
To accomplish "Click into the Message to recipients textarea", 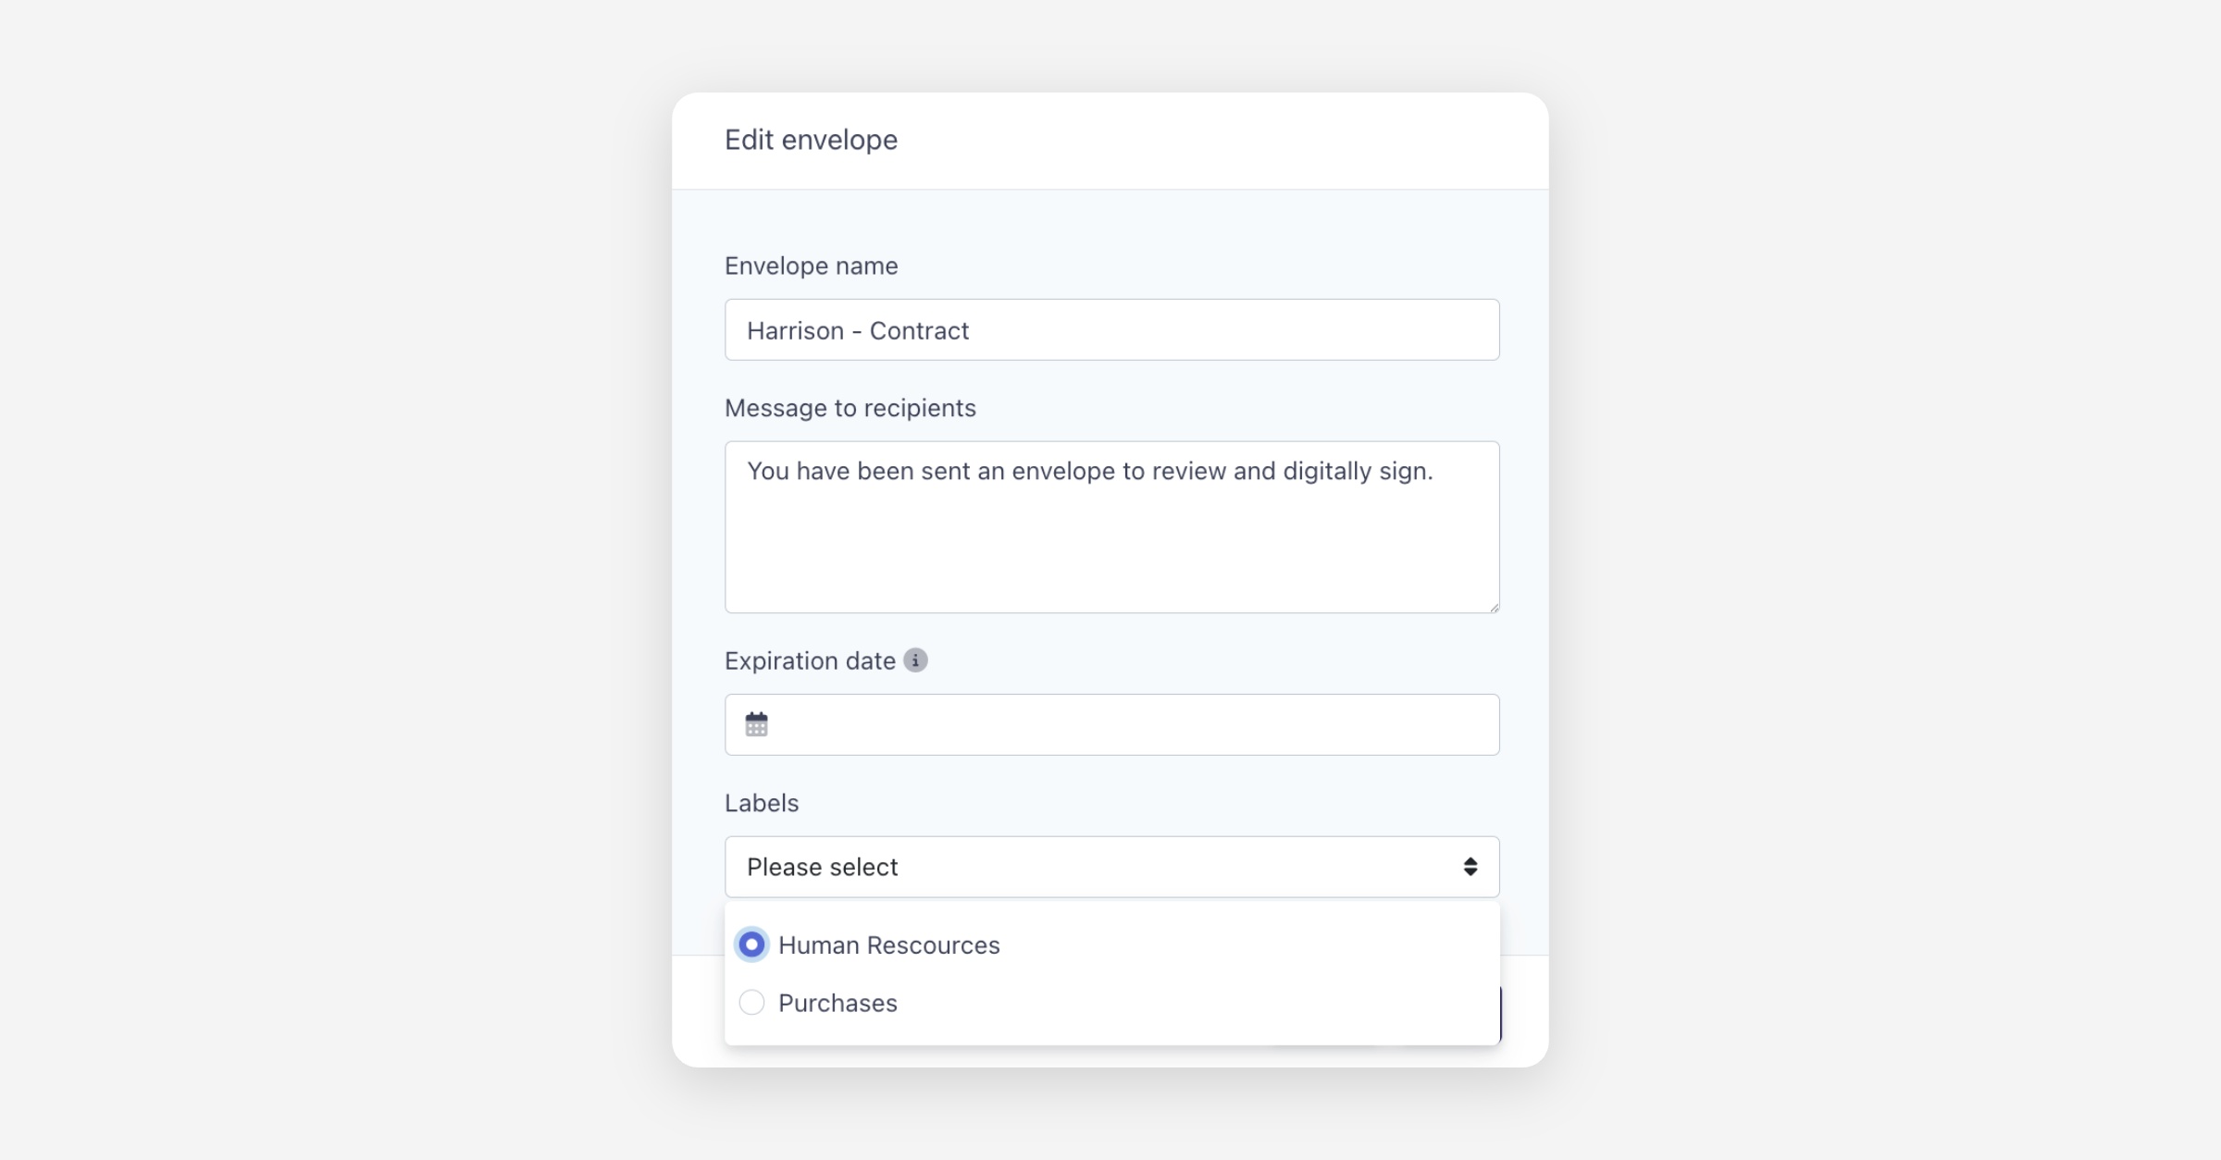I will (x=1110, y=546).
